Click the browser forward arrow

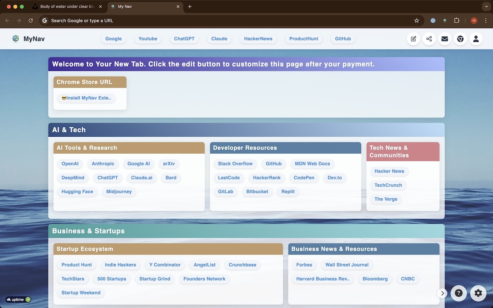pyautogui.click(x=19, y=20)
